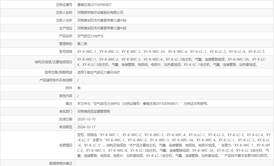
Task: Select the 管理类别 label
Action: [66, 44]
